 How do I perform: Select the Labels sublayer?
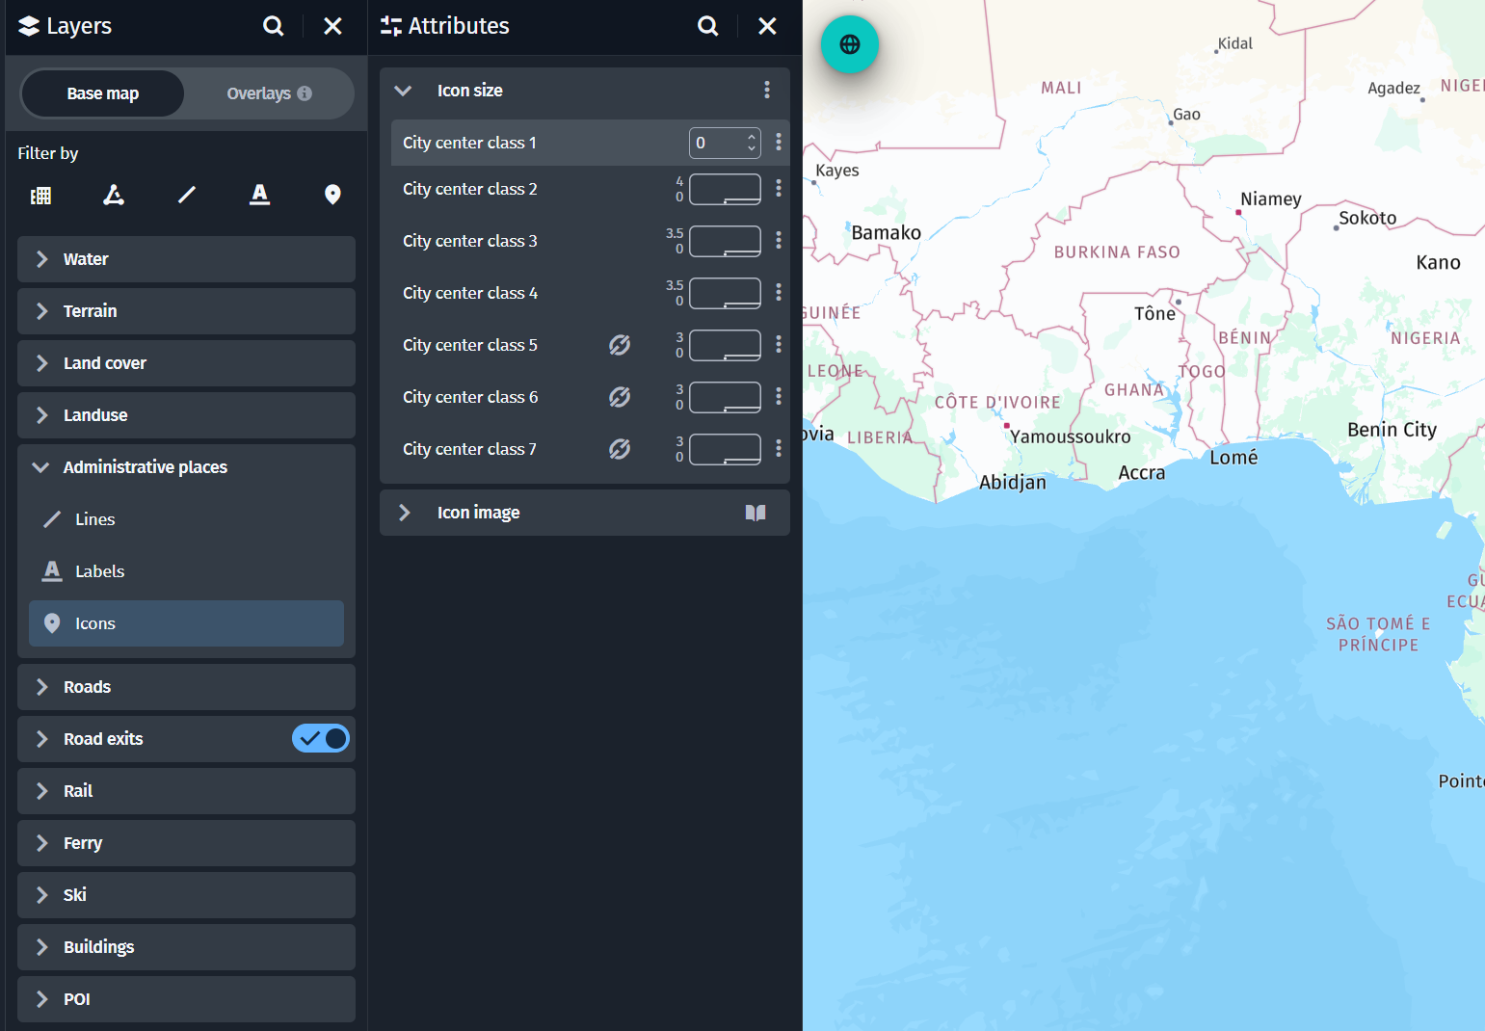pos(99,571)
